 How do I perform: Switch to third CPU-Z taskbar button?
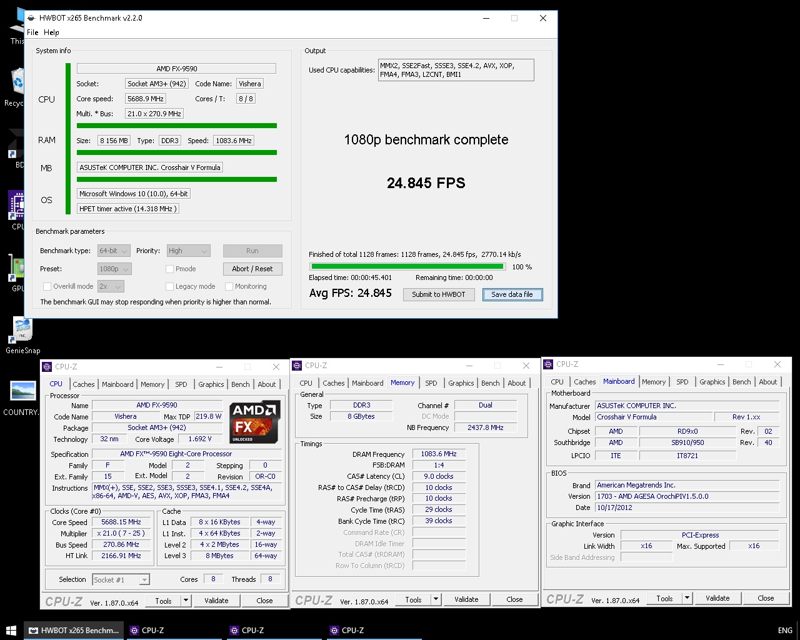(x=374, y=631)
